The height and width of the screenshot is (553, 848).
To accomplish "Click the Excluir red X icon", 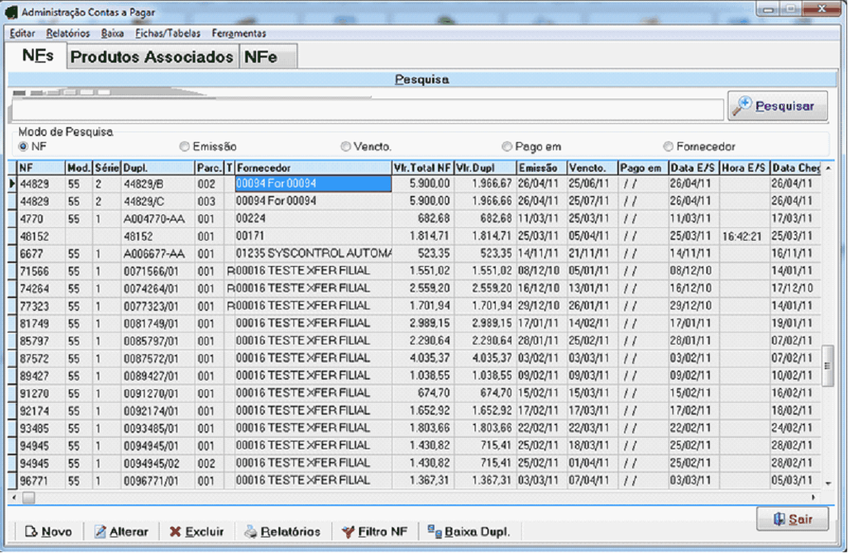I will [x=175, y=532].
